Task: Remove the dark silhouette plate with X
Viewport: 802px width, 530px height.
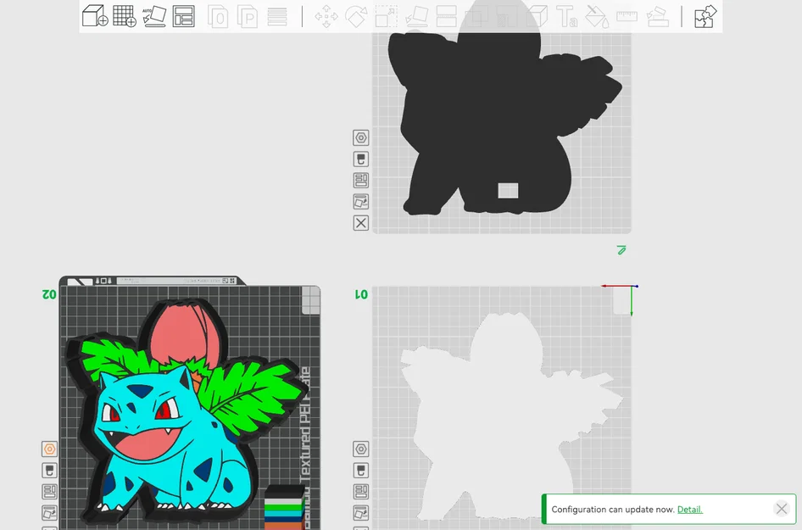Action: [360, 222]
